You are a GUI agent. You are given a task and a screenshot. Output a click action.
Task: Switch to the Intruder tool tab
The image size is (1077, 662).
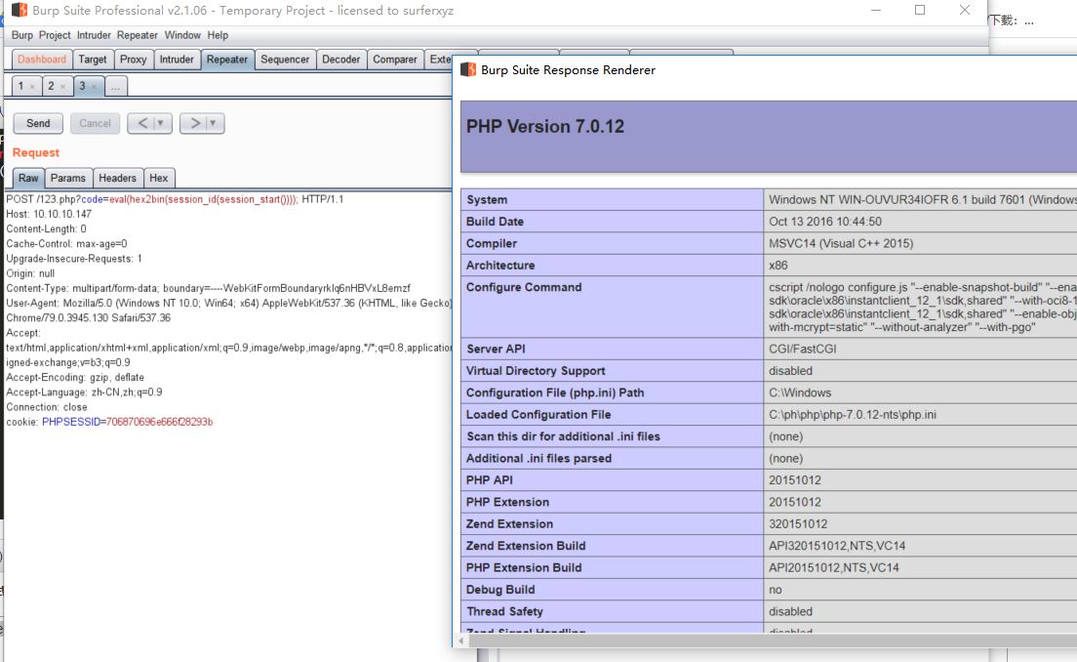[x=177, y=60]
